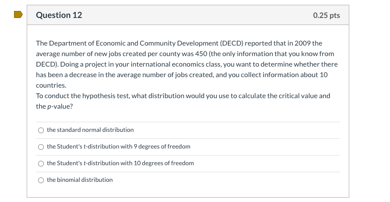Click the number 450 in the question text
Screen dimensions: 390x202
(206, 54)
